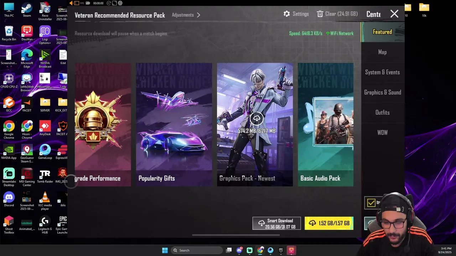Launch CPUID CPU-Z from the desktop
This screenshot has height=256, width=456.
tap(9, 81)
